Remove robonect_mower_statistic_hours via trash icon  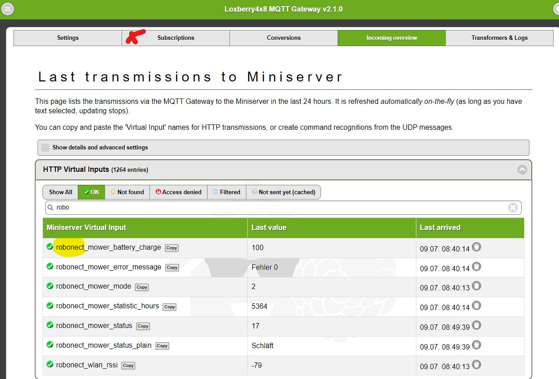477,305
